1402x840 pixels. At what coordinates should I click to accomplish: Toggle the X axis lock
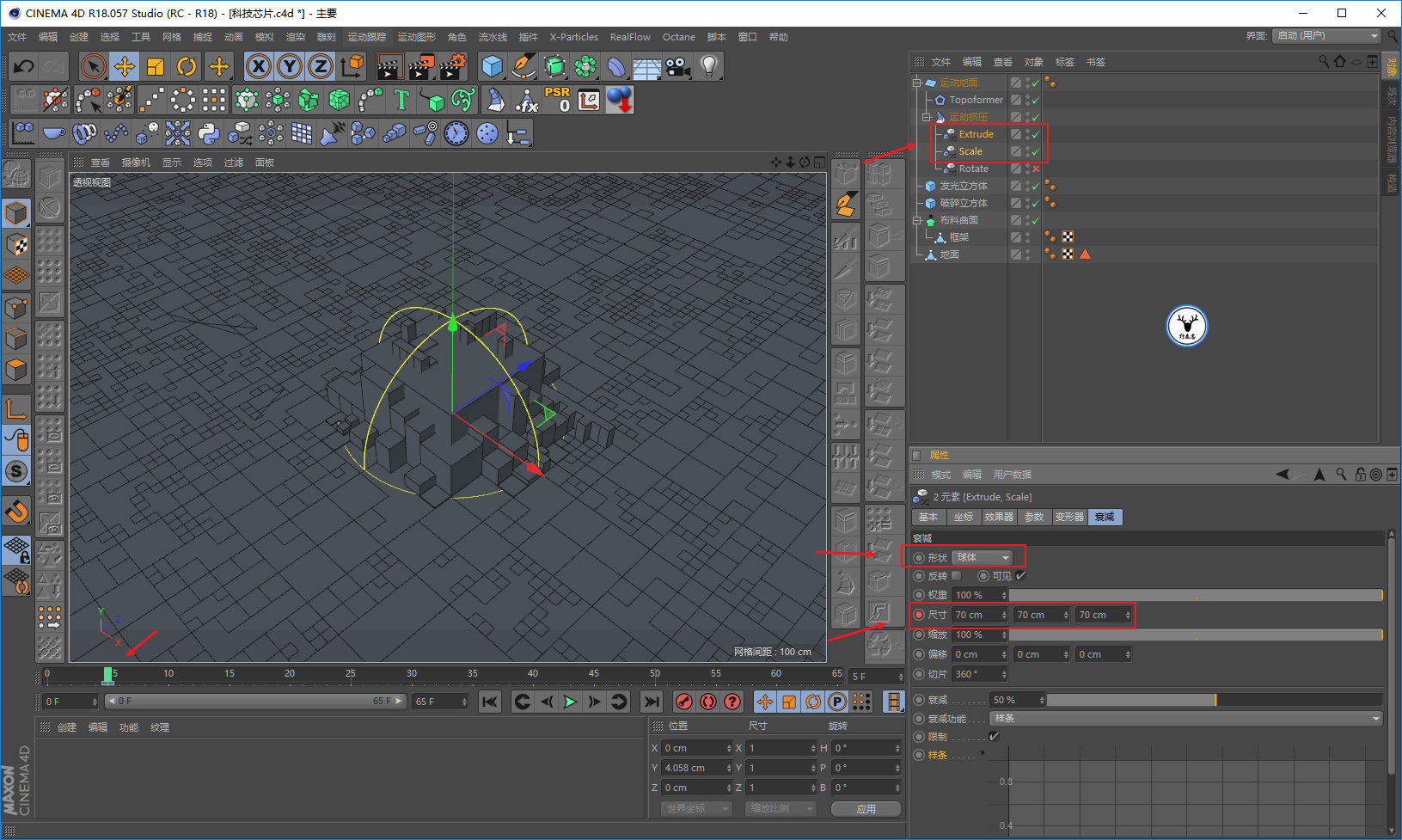click(259, 66)
